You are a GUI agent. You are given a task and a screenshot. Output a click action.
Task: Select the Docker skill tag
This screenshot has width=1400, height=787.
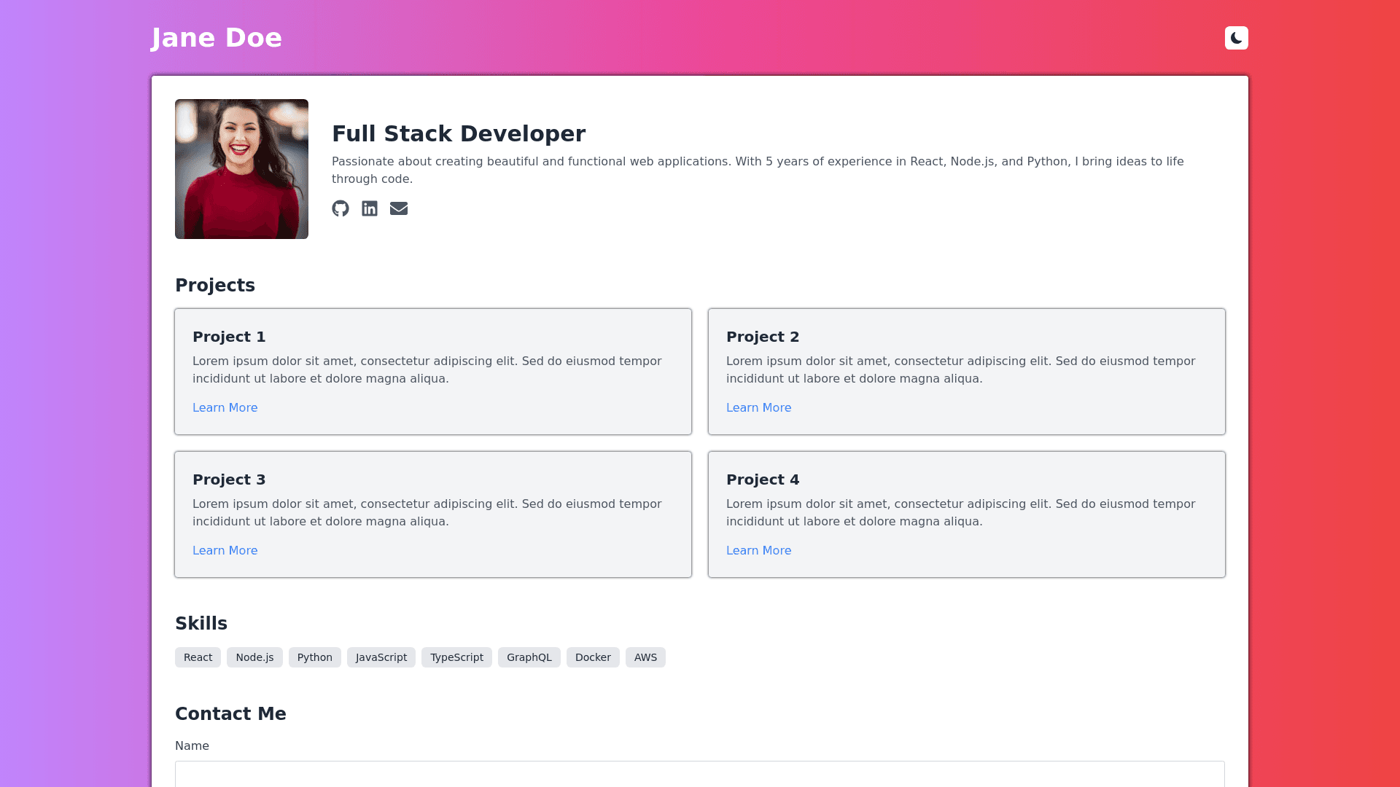coord(593,657)
